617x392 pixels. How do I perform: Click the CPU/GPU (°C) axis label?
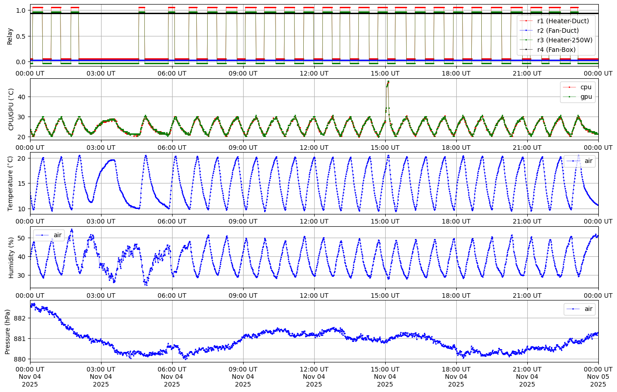[11, 109]
